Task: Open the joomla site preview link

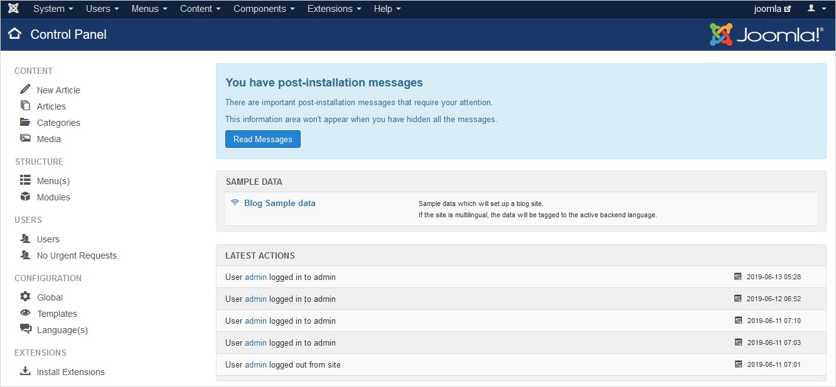Action: click(772, 9)
